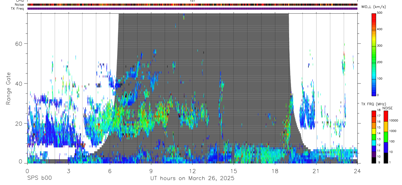Click the '1' label on the NOISE scale

pyautogui.click(x=390, y=162)
